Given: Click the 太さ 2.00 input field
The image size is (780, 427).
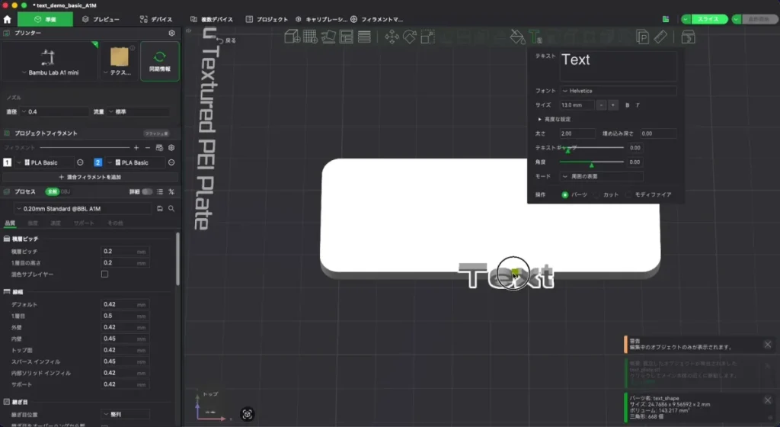Looking at the screenshot, I should click(577, 134).
